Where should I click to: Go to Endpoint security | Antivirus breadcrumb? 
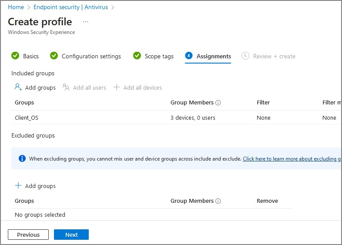[x=70, y=7]
